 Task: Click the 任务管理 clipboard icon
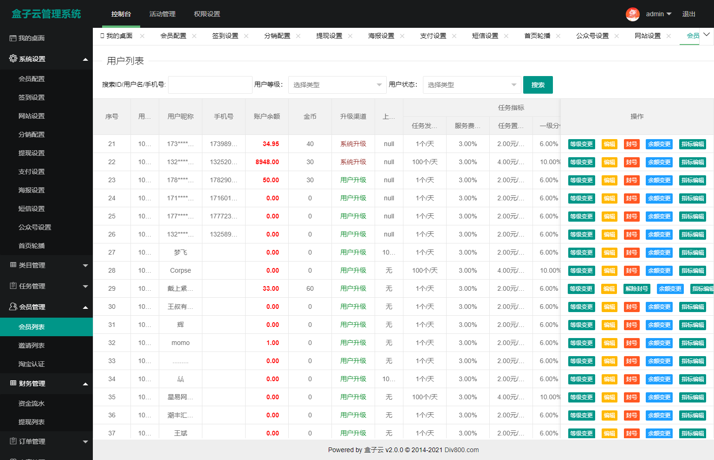pos(13,286)
